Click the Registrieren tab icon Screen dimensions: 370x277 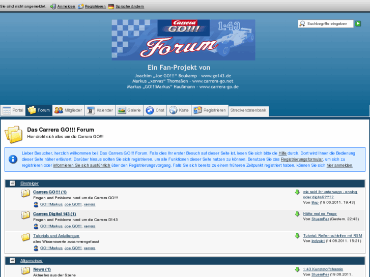click(198, 110)
